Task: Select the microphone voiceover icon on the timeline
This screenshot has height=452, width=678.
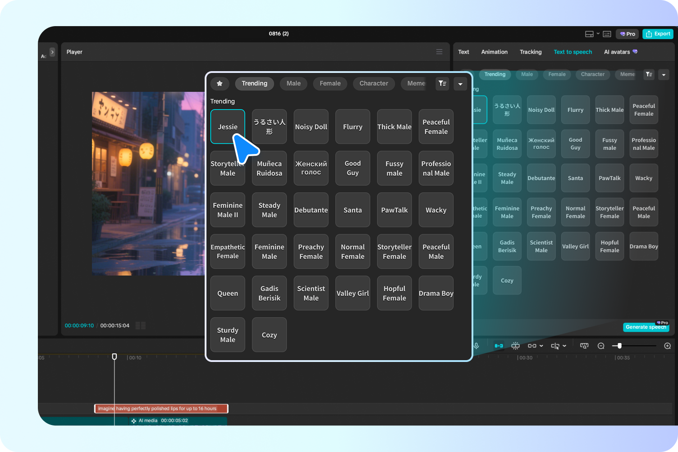Action: (x=476, y=346)
